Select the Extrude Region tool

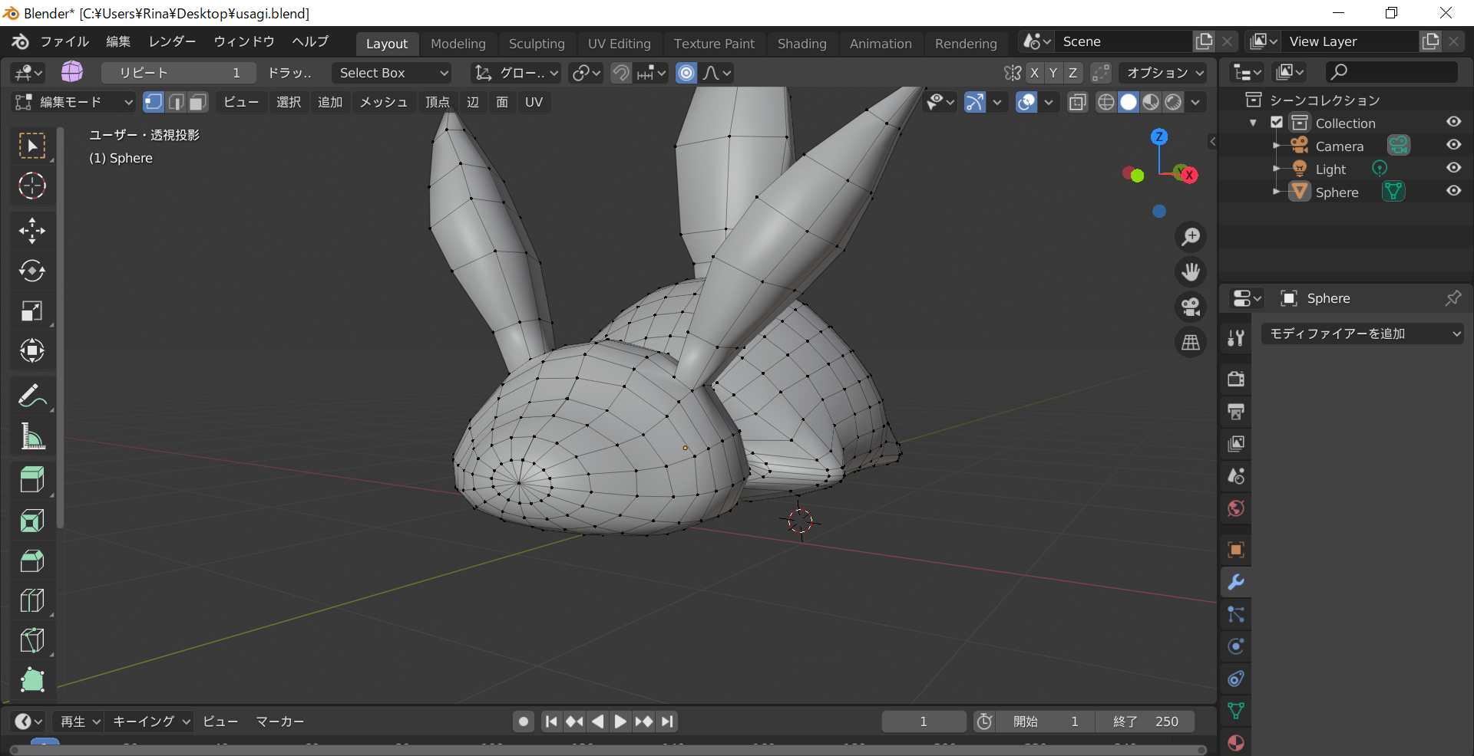(x=32, y=481)
